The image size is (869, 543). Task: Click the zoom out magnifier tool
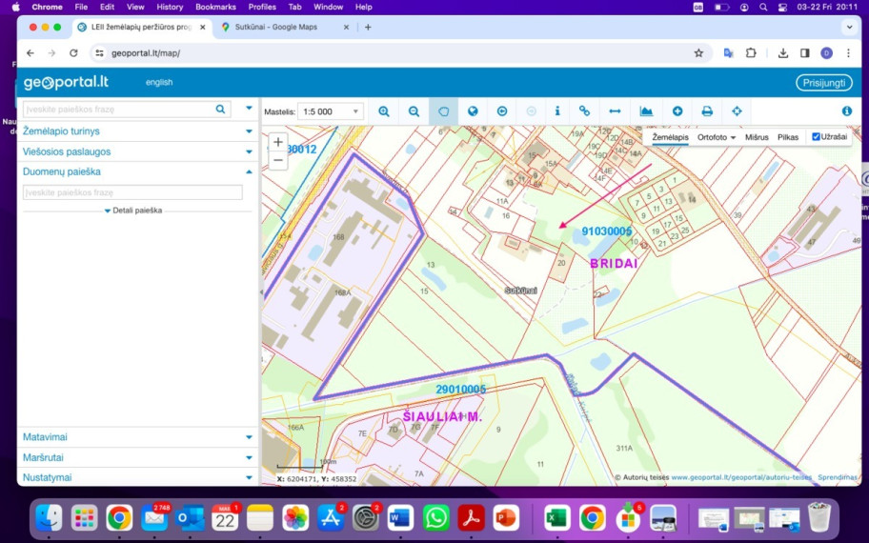414,111
